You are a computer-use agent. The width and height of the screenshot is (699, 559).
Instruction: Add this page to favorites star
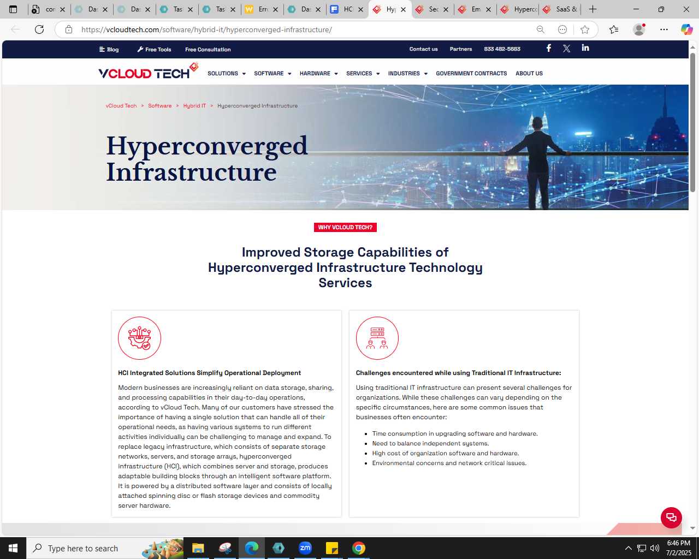tap(585, 29)
